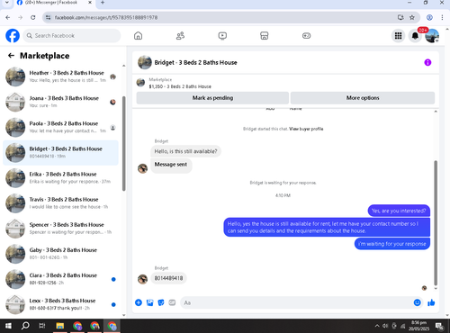Open Spencer's 3 Beds 3 Baths conversation

pyautogui.click(x=60, y=229)
